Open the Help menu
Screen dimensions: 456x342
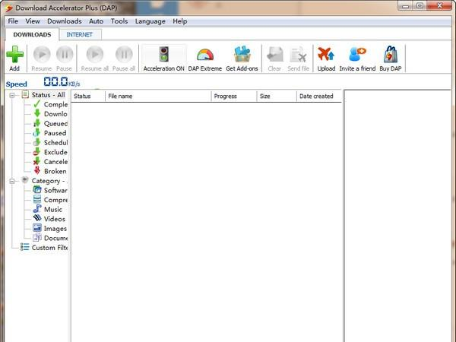point(179,21)
